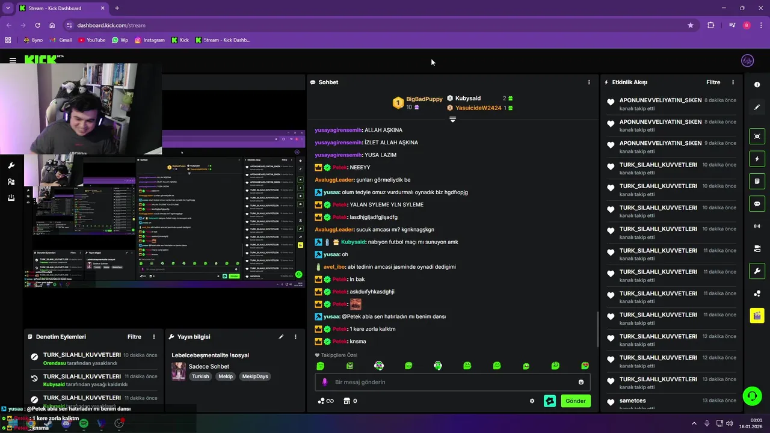Viewport: 770px width, 433px height.
Task: Open the YouTube bookmark
Action: 91,40
